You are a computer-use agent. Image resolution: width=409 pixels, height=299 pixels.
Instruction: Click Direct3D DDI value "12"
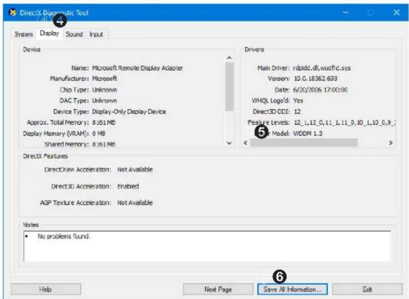[x=298, y=112]
